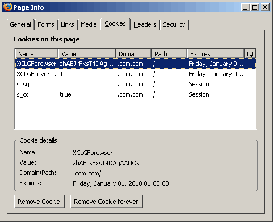Click the Firefox icon in title bar

pyautogui.click(x=7, y=7)
